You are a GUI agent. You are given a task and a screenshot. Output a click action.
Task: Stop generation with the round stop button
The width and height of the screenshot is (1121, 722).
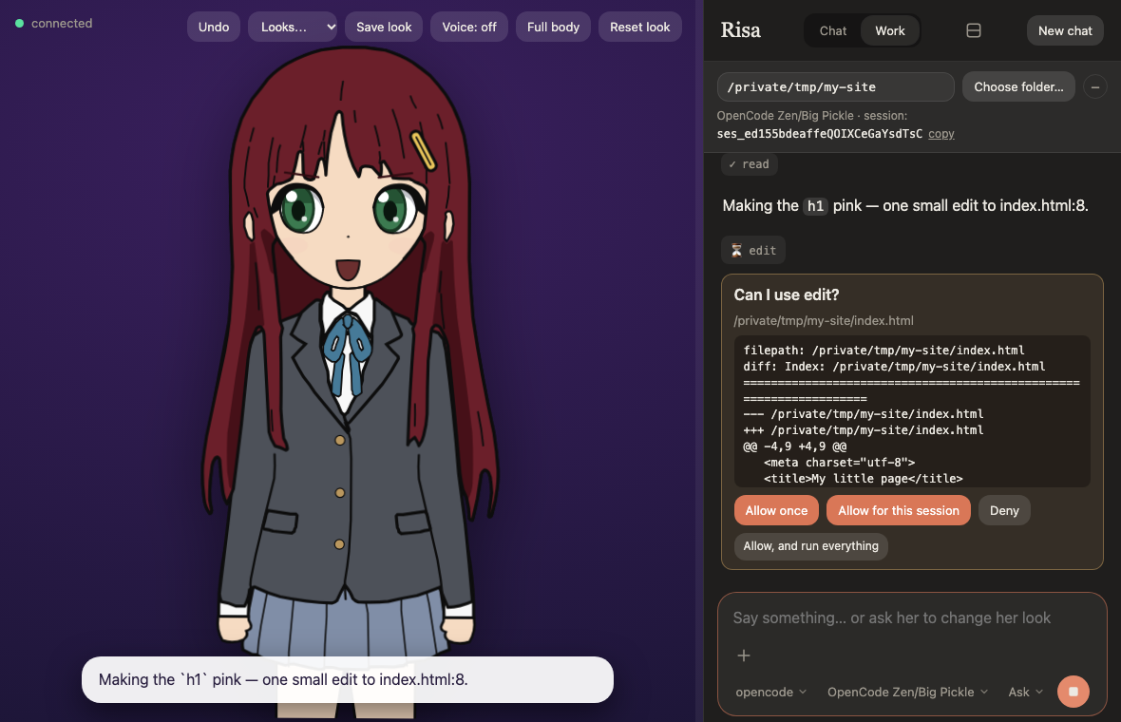[1073, 692]
